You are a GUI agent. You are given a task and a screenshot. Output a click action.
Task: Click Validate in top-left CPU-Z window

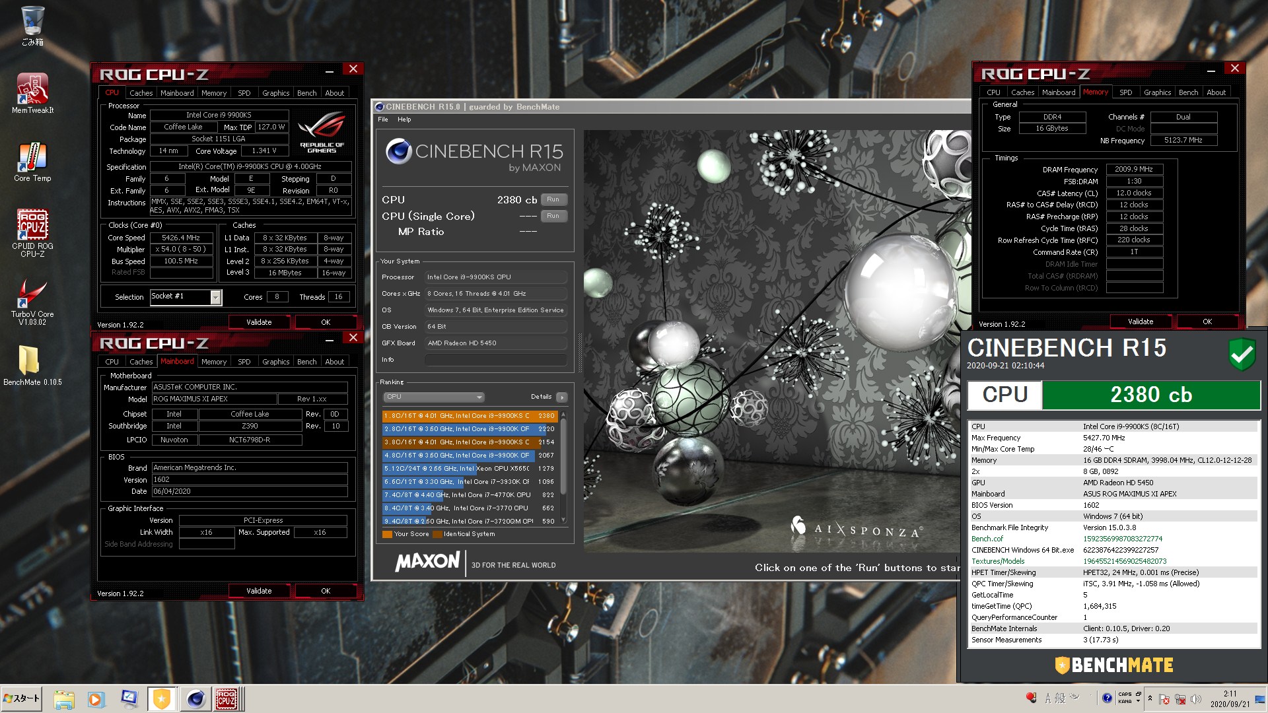[x=259, y=322]
